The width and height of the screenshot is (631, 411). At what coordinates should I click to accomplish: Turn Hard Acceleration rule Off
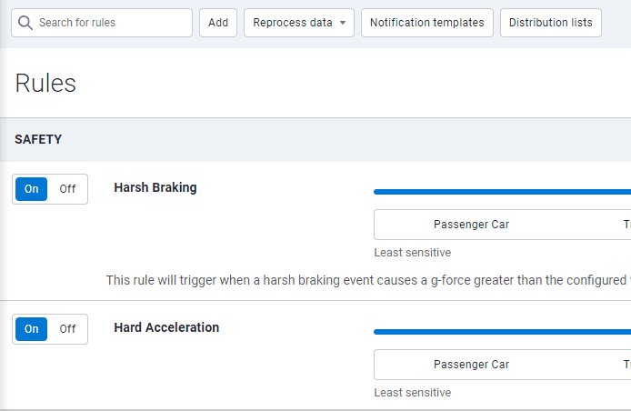[x=68, y=329]
